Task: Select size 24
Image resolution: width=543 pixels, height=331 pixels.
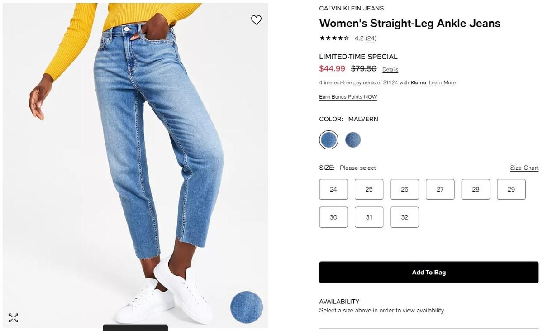Action: tap(333, 189)
